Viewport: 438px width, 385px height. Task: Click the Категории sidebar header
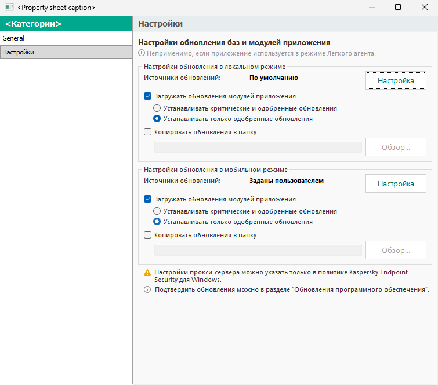pos(66,24)
